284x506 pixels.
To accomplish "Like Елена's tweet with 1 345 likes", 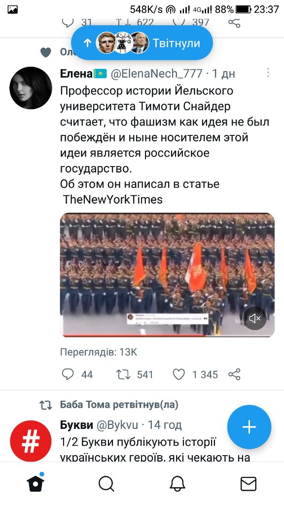I will [178, 375].
